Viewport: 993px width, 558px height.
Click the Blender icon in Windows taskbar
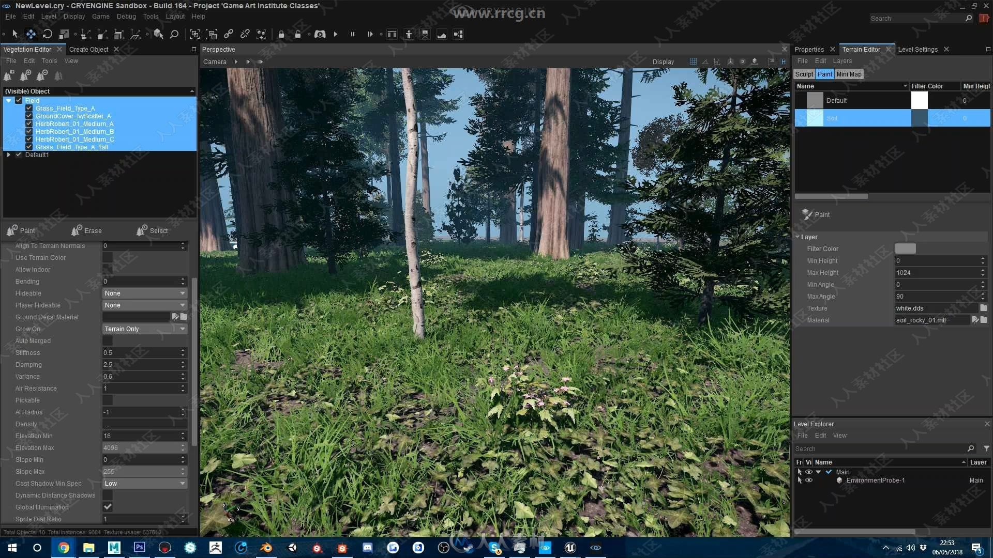tap(267, 547)
